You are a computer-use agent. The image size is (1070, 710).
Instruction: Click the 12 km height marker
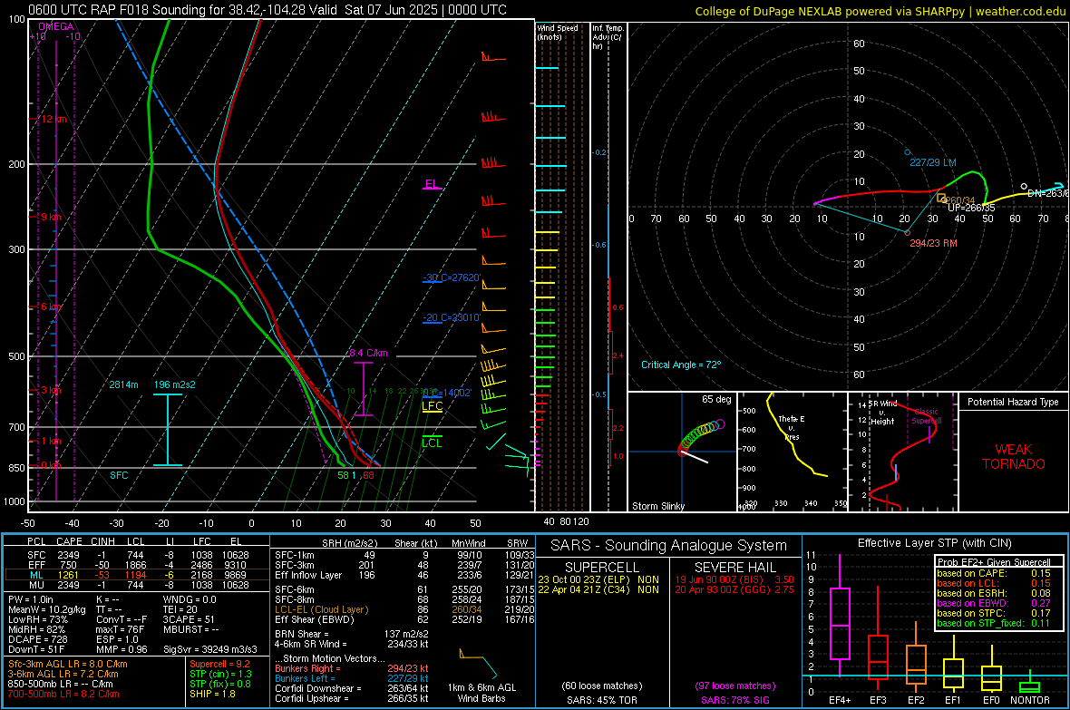53,119
